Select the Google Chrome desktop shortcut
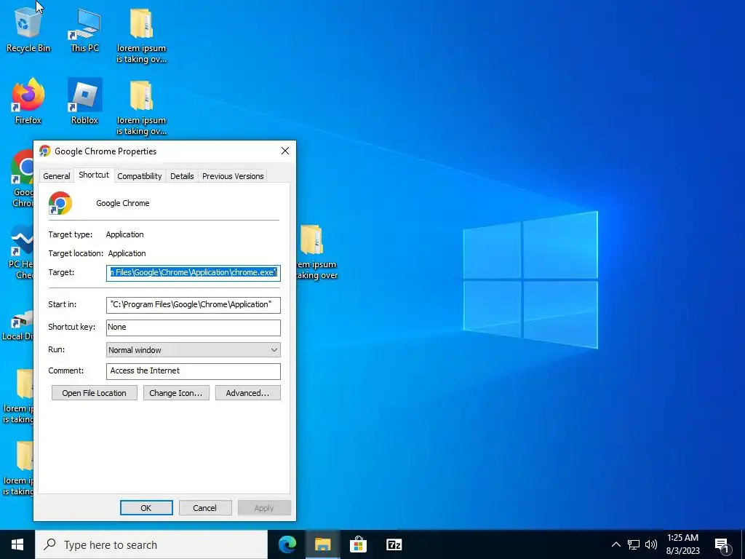745x559 pixels. point(22,178)
